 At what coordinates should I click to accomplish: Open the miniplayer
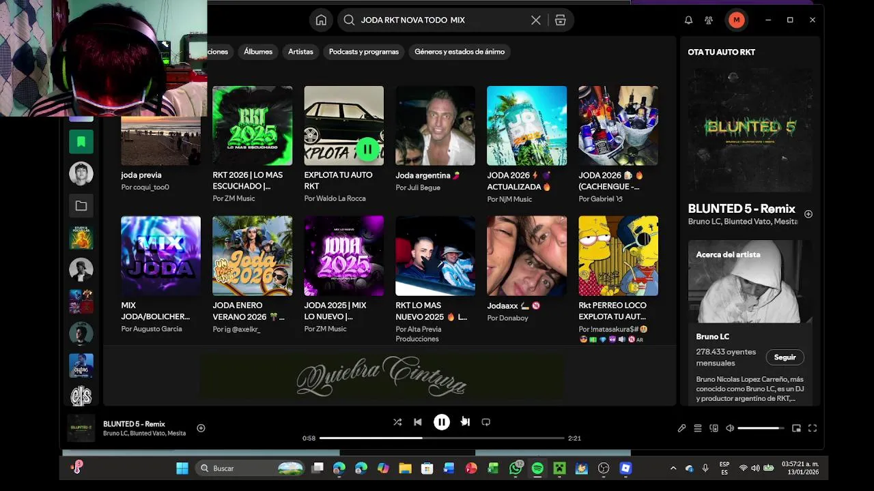coord(796,428)
